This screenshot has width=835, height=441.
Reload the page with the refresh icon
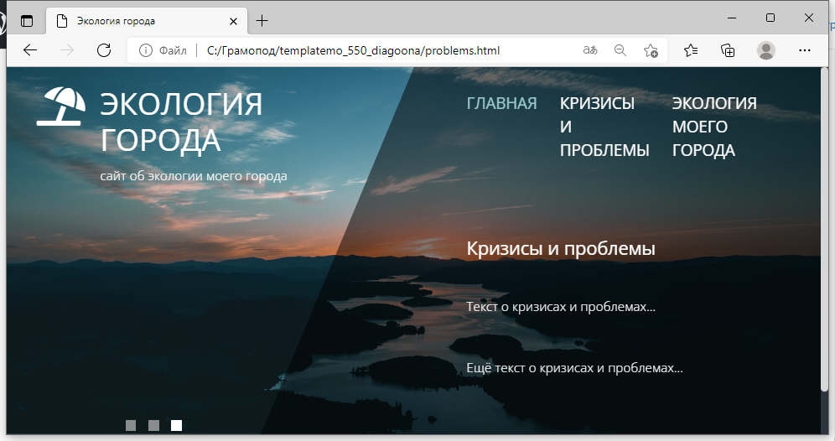pyautogui.click(x=104, y=50)
